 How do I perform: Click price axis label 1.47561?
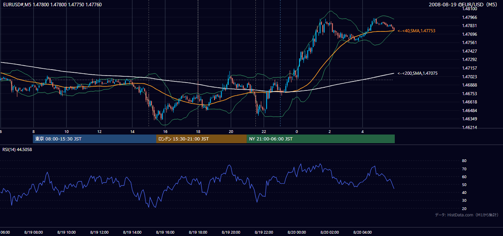(470, 42)
